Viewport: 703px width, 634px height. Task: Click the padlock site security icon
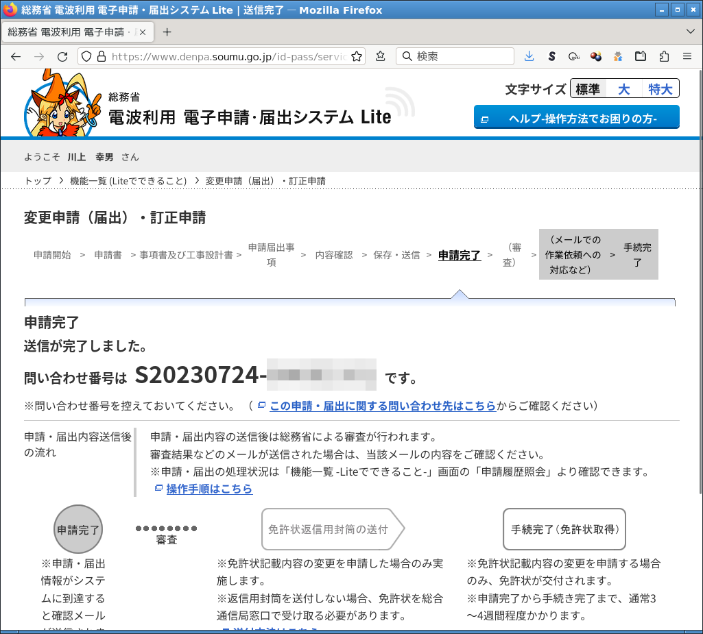101,56
